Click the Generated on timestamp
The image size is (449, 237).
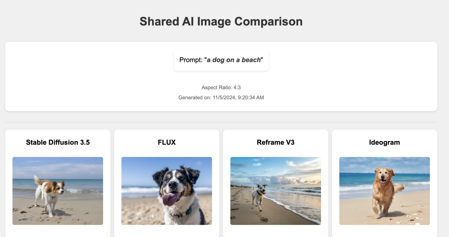[x=221, y=97]
